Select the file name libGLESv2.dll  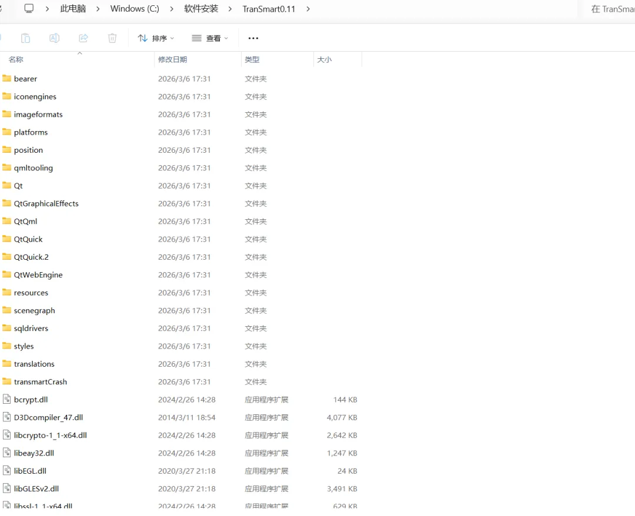[x=36, y=489]
